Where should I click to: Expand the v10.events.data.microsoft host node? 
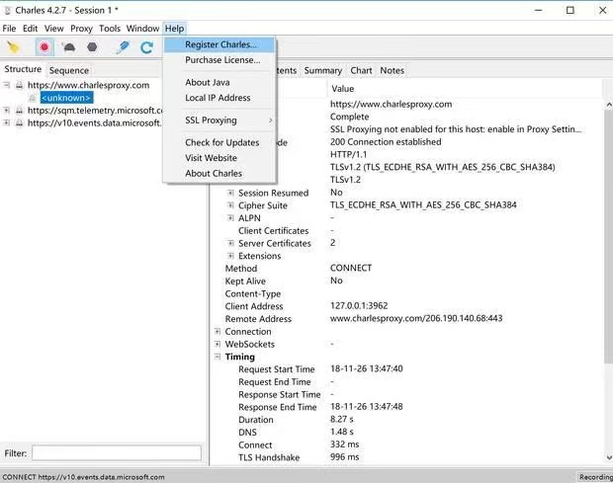(x=6, y=122)
